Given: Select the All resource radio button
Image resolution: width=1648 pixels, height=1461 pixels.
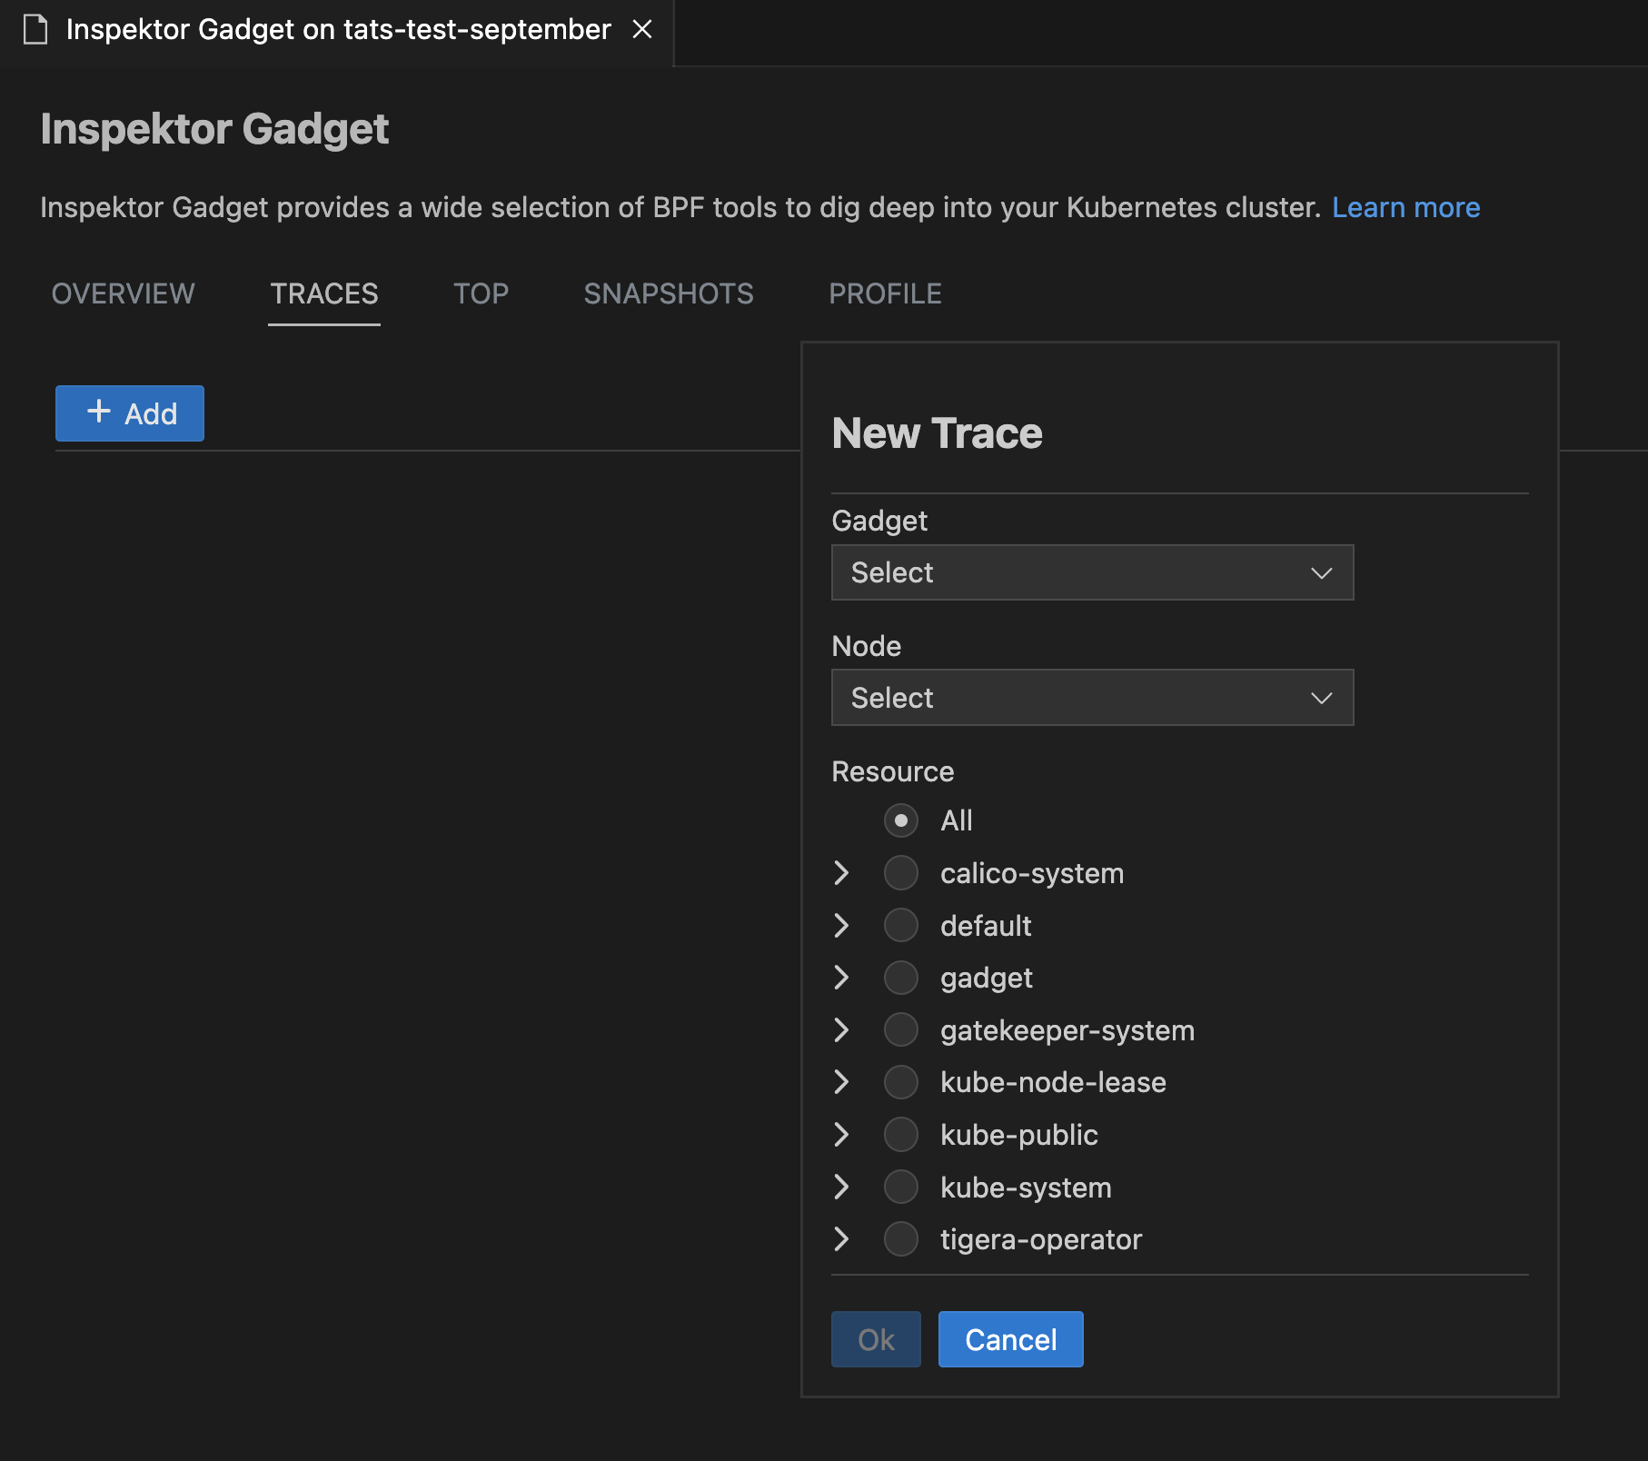Looking at the screenshot, I should point(900,820).
